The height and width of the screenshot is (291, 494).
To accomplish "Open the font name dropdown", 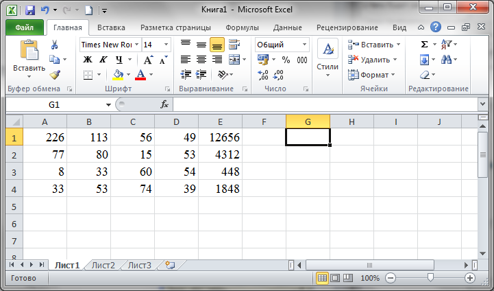I will 137,45.
